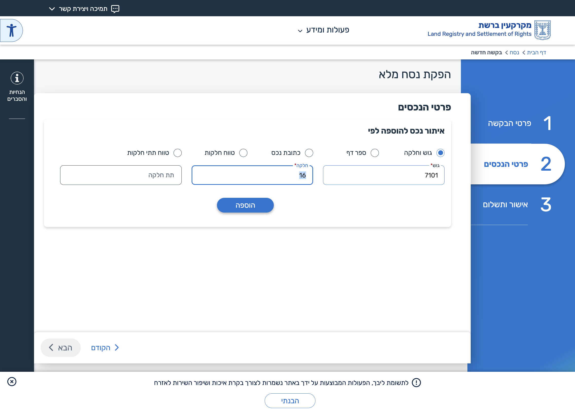Click the הבנתי button

tap(290, 401)
